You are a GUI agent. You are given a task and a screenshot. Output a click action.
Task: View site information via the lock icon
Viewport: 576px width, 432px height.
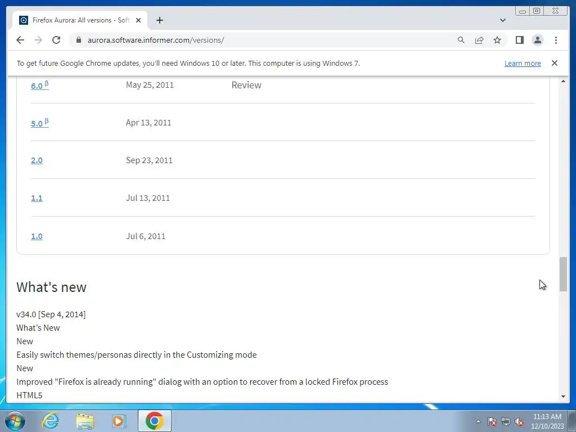tap(78, 40)
